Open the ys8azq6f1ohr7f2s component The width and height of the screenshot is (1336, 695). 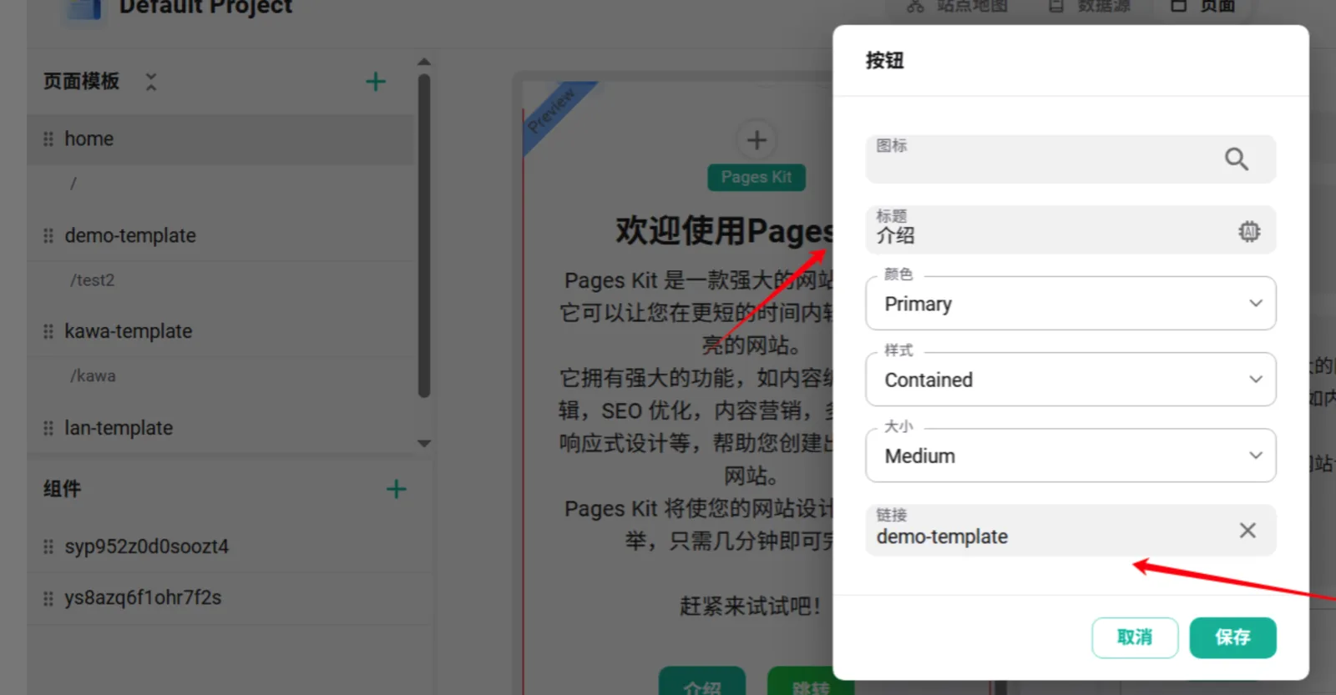click(x=230, y=598)
